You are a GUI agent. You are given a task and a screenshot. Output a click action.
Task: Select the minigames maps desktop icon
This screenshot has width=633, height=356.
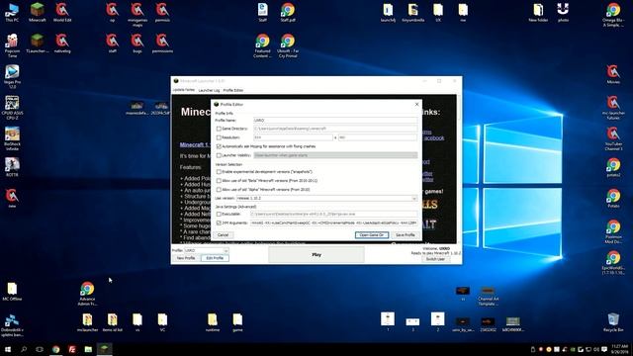(137, 15)
